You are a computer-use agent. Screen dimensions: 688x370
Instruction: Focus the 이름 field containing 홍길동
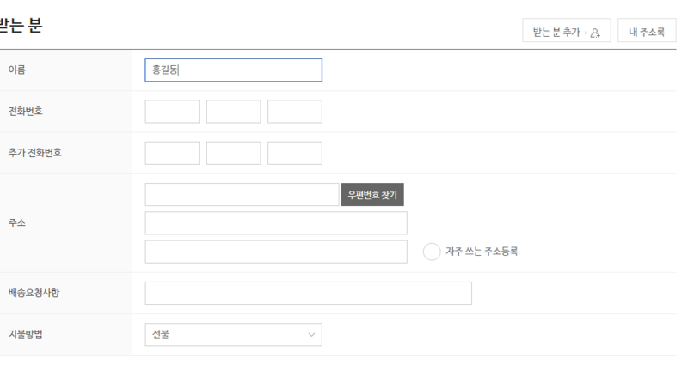(233, 70)
